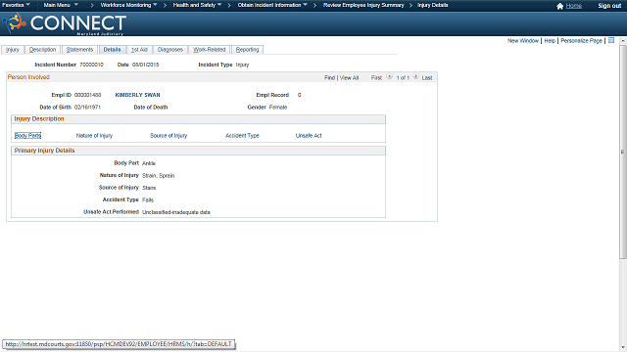This screenshot has width=627, height=352.
Task: Click the Body Parts link
Action: [28, 135]
